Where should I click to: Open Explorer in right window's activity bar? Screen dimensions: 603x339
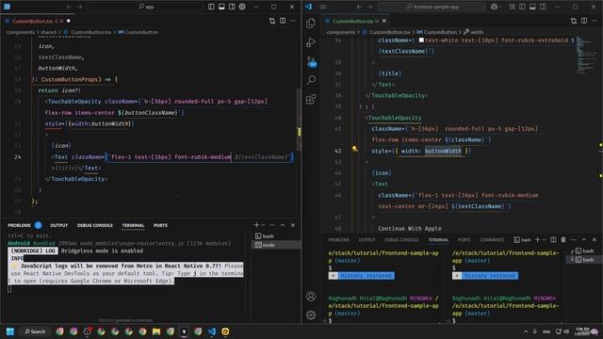(311, 23)
